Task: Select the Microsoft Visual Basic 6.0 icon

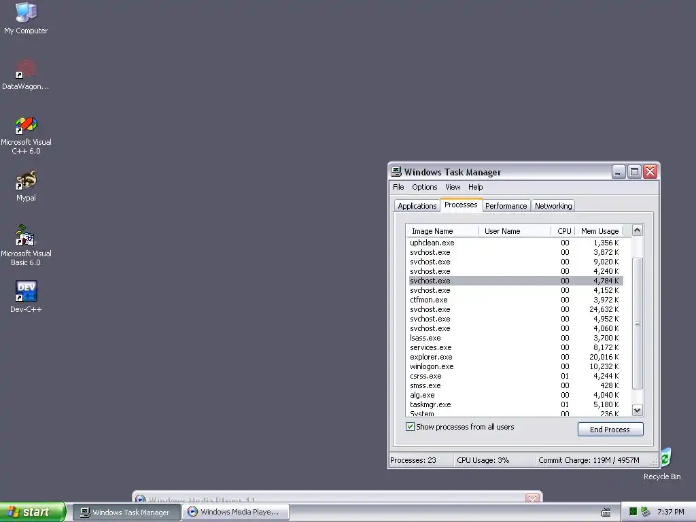Action: click(x=26, y=245)
